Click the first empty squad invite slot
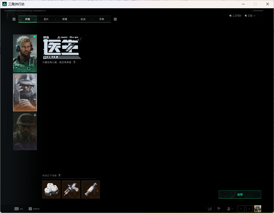The width and height of the screenshot is (274, 213). (241, 209)
